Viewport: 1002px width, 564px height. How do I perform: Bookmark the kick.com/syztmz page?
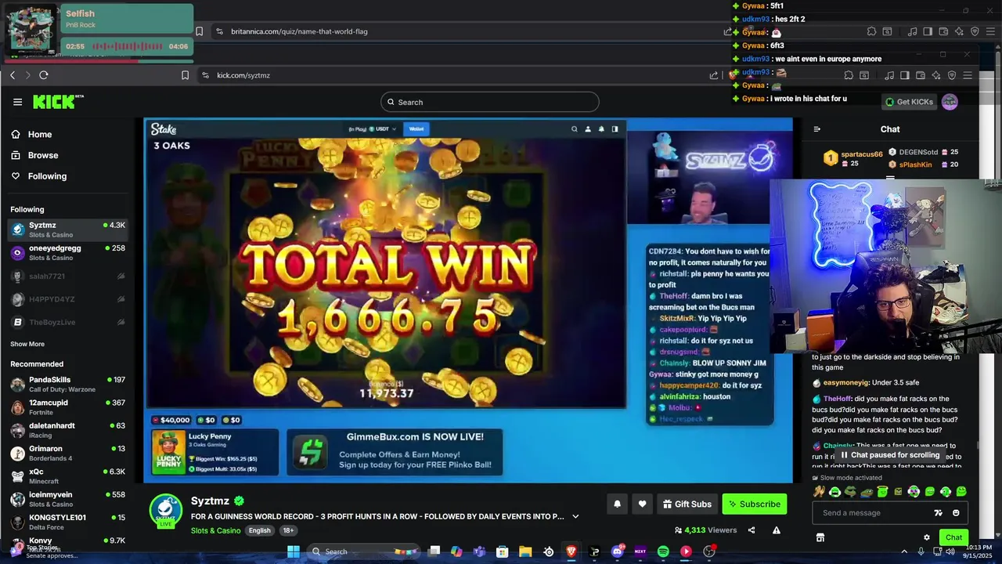point(185,75)
